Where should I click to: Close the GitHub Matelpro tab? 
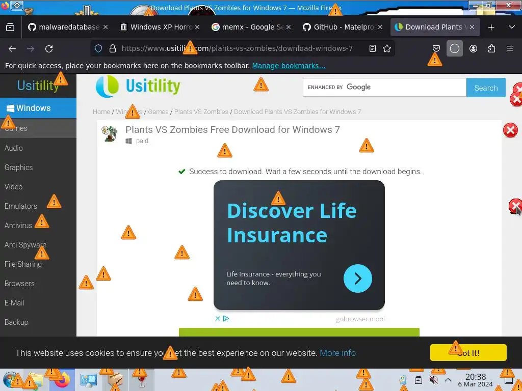click(x=380, y=27)
